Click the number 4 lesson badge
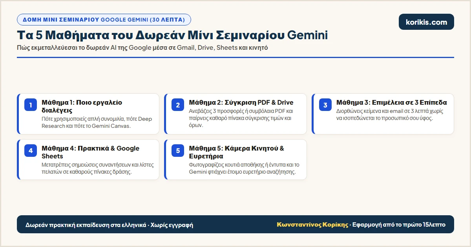Viewport: 471px width, 247px height. [x=31, y=151]
